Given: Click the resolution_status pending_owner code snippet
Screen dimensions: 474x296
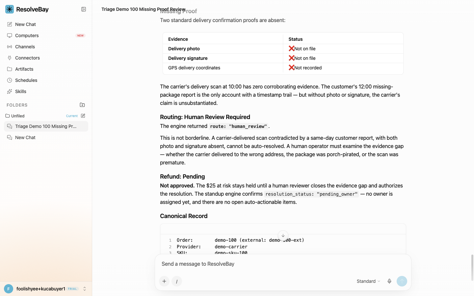Looking at the screenshot, I should (311, 194).
